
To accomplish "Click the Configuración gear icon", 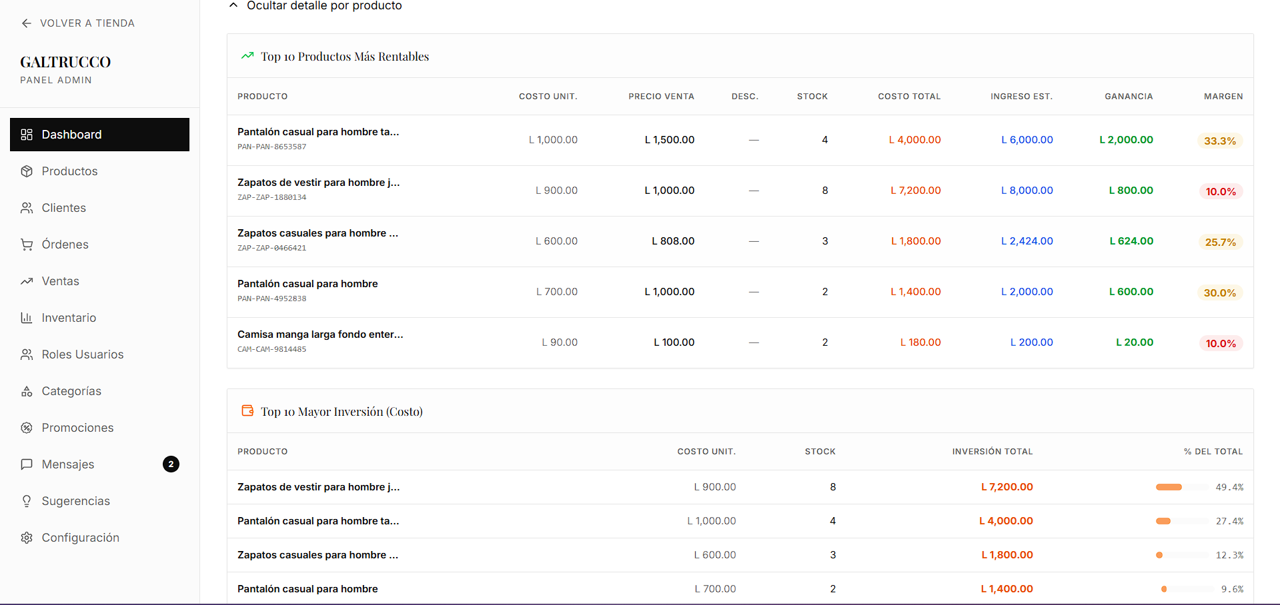I will 27,538.
